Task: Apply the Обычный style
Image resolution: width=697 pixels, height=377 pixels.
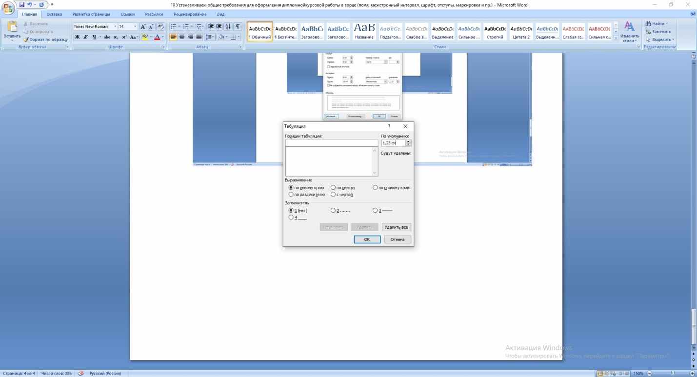Action: pyautogui.click(x=260, y=32)
